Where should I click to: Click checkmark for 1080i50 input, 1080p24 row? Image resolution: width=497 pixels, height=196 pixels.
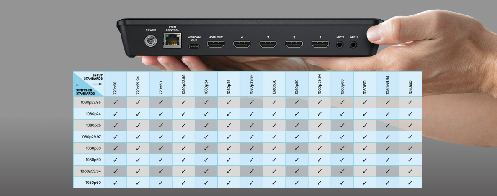(x=365, y=113)
